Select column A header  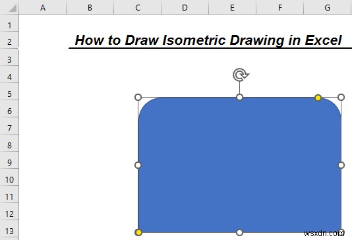43,7
